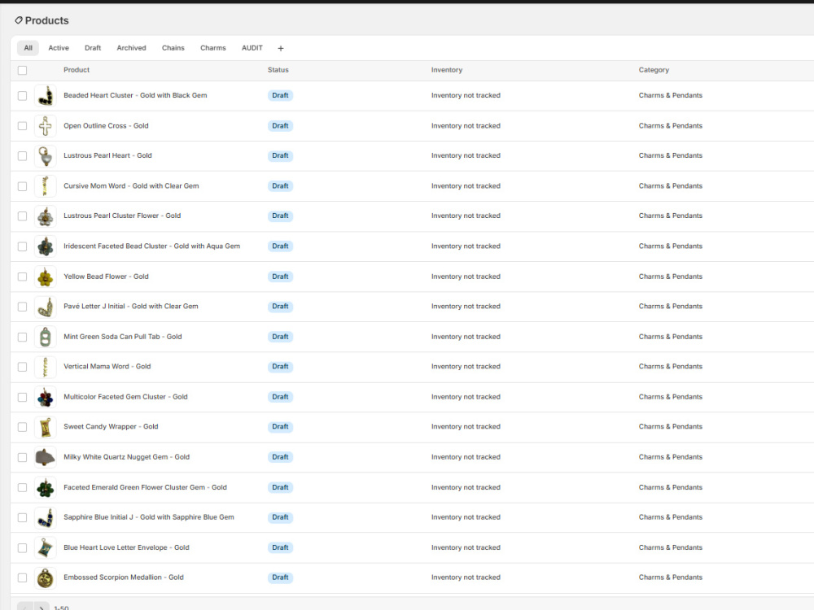Open Sweet Candy Wrapper thumbnail

pyautogui.click(x=45, y=427)
